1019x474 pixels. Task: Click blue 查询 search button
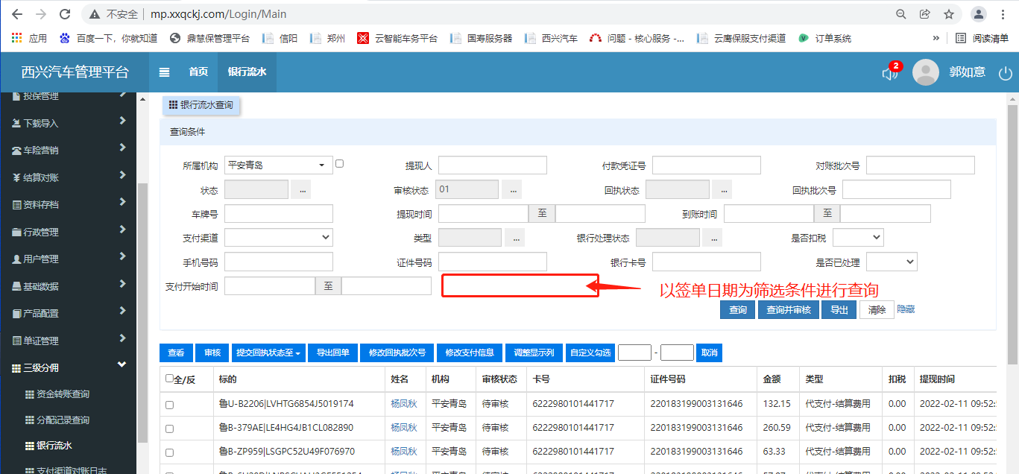[x=738, y=310]
